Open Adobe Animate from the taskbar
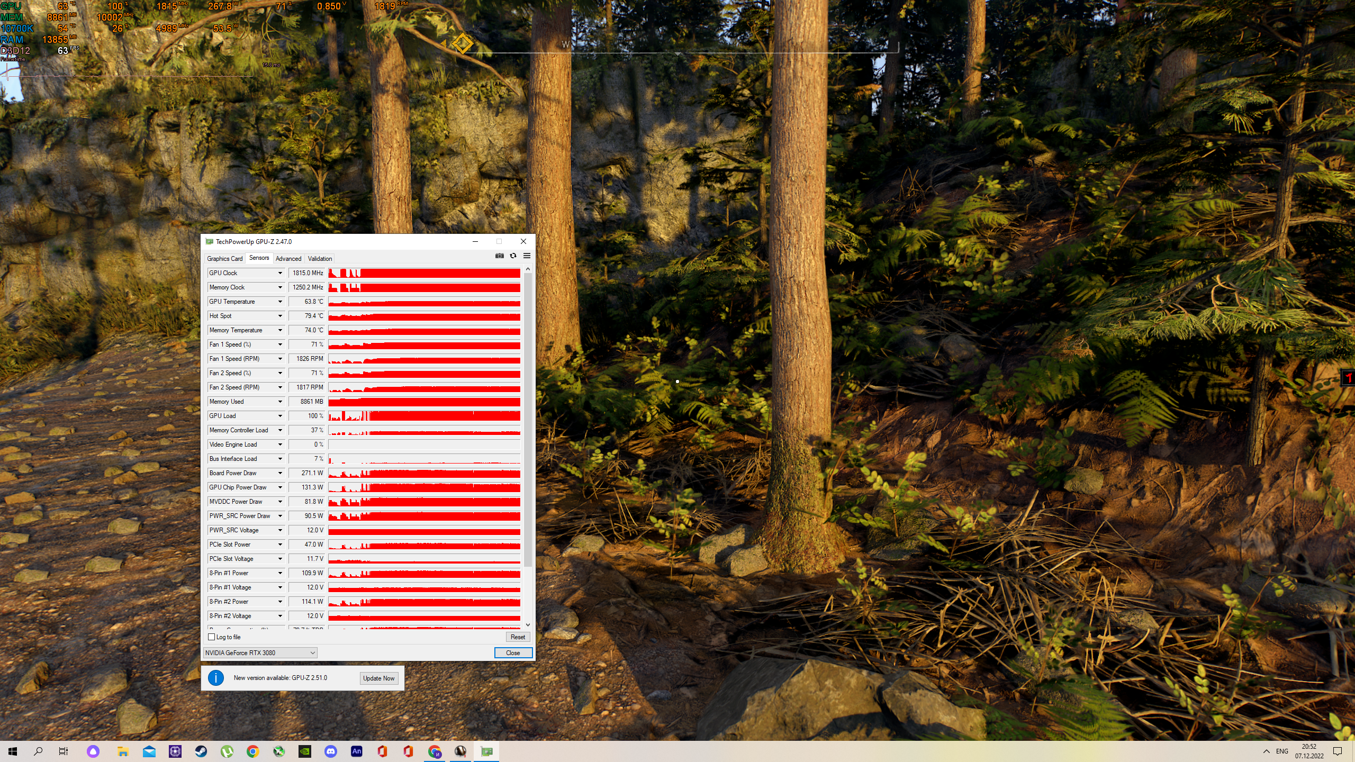Image resolution: width=1355 pixels, height=762 pixels. [357, 751]
